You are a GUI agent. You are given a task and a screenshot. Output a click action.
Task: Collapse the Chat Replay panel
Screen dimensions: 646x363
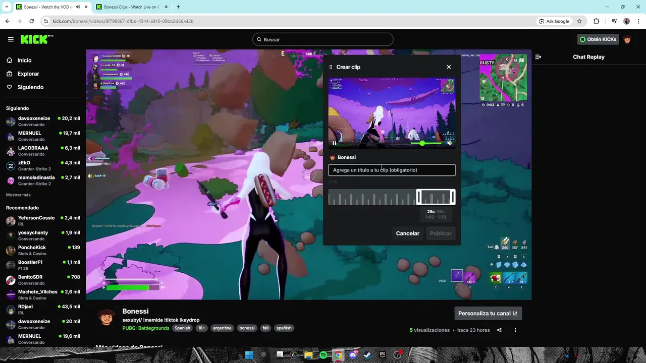coord(538,57)
